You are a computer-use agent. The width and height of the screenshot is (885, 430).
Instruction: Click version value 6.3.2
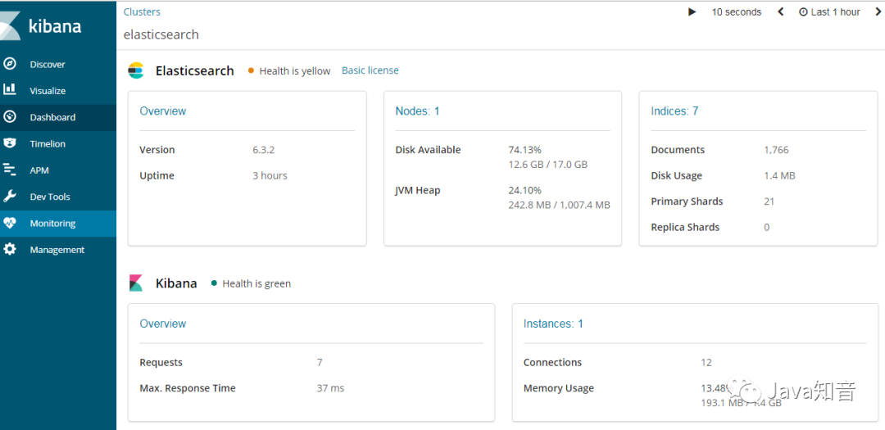[264, 150]
